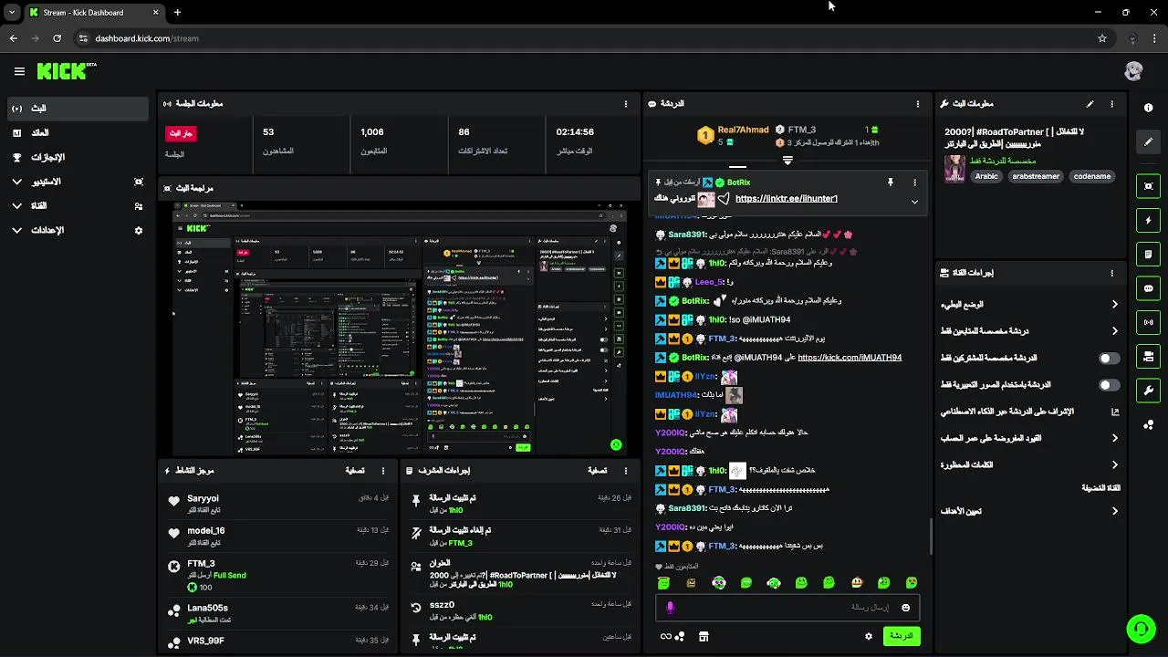The image size is (1168, 657).
Task: Click the Arabic stream tag
Action: click(986, 177)
